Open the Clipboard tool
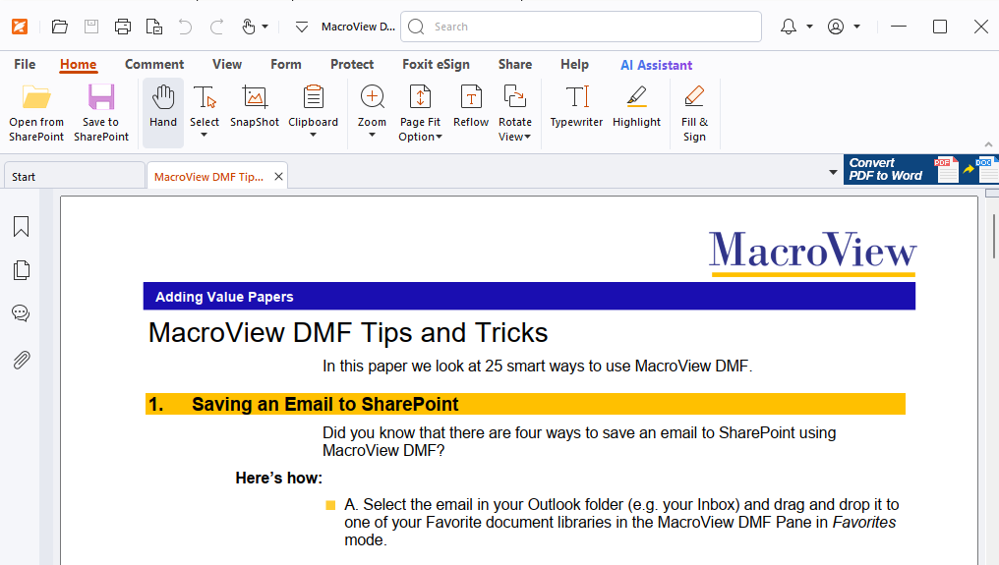Image resolution: width=999 pixels, height=565 pixels. pyautogui.click(x=313, y=106)
